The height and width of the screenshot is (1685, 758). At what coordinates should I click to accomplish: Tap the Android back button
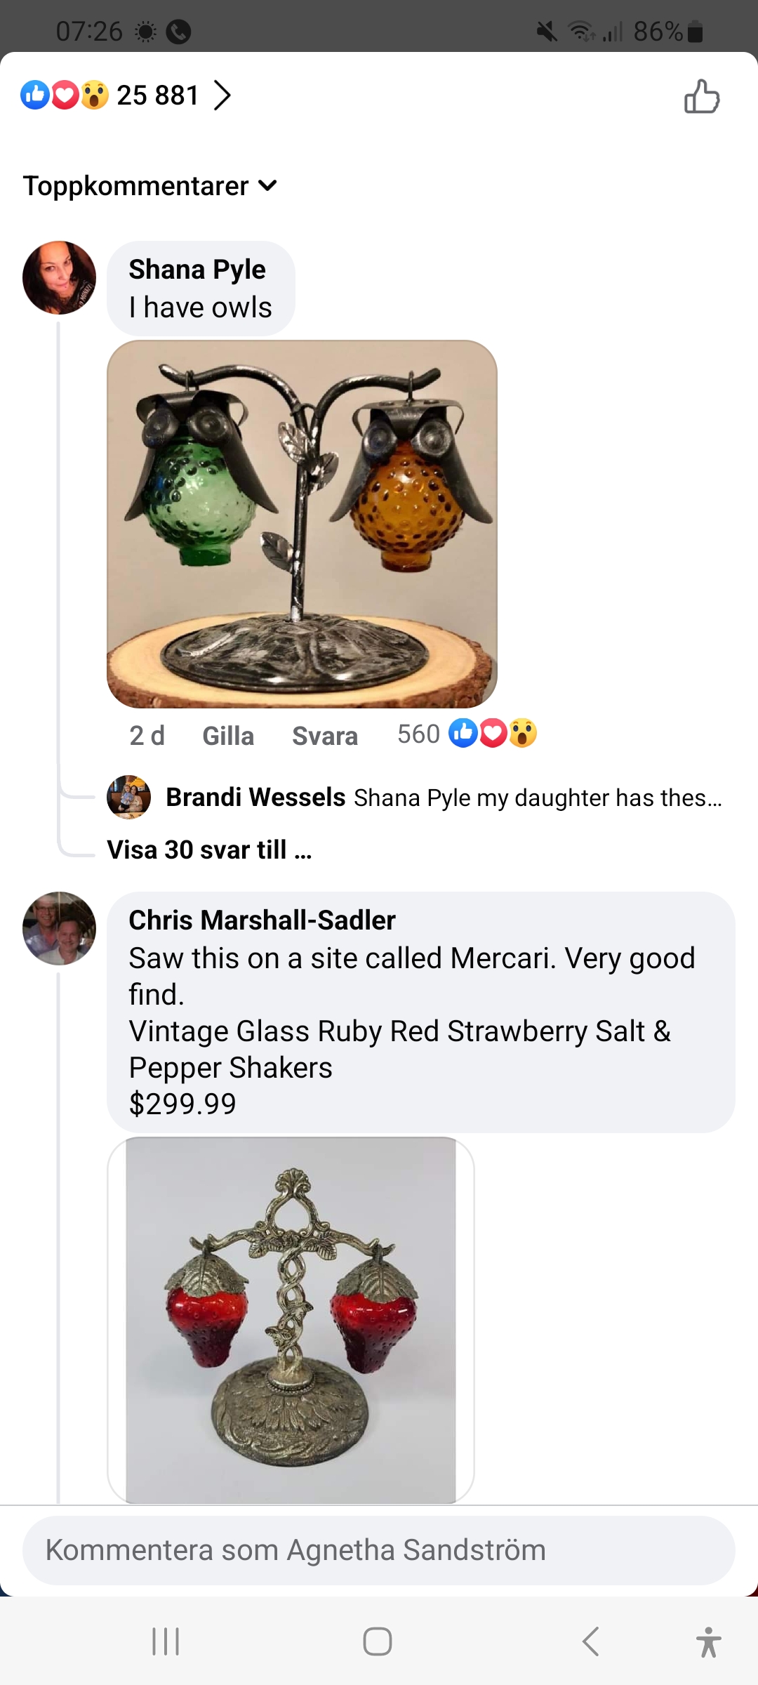(591, 1641)
